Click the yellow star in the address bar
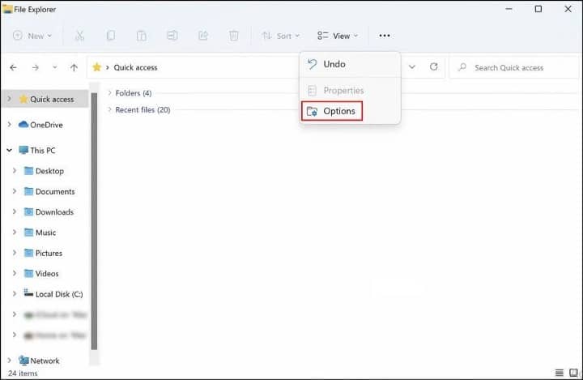583x380 pixels. (96, 67)
